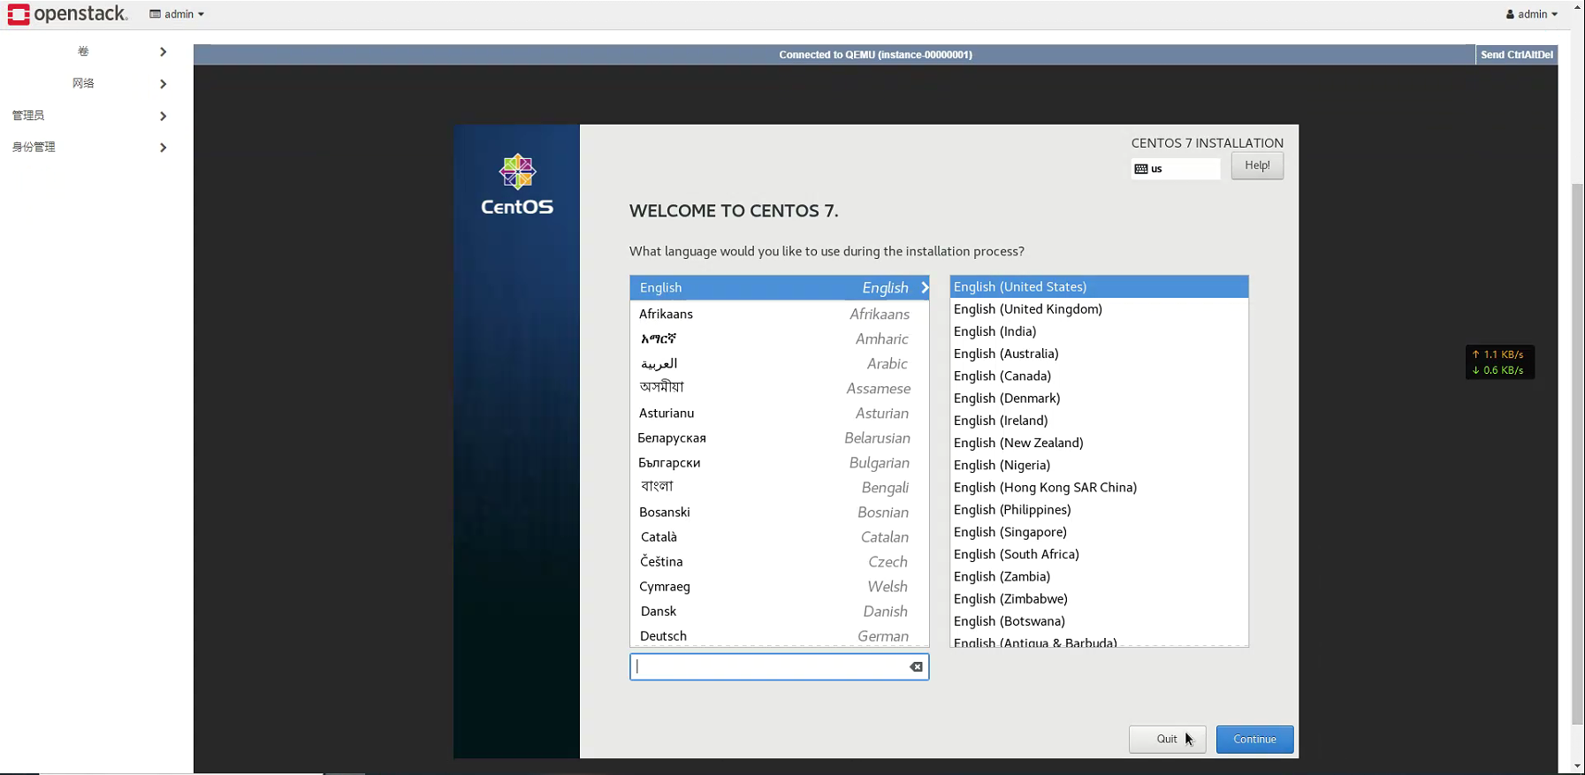
Task: Select Cymraeg (Welsh) in the list
Action: [x=780, y=587]
